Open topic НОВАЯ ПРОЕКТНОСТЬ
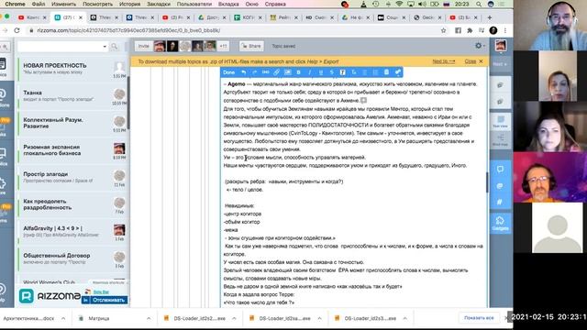This screenshot has width=587, height=330. coord(72,69)
